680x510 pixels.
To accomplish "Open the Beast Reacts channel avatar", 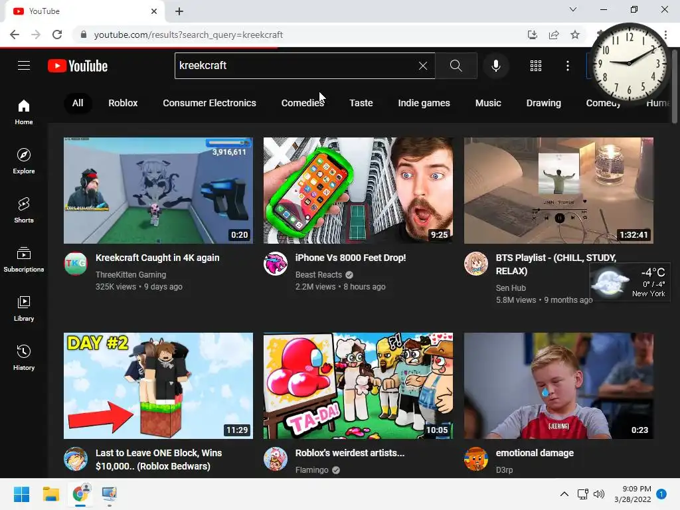I will tap(276, 264).
